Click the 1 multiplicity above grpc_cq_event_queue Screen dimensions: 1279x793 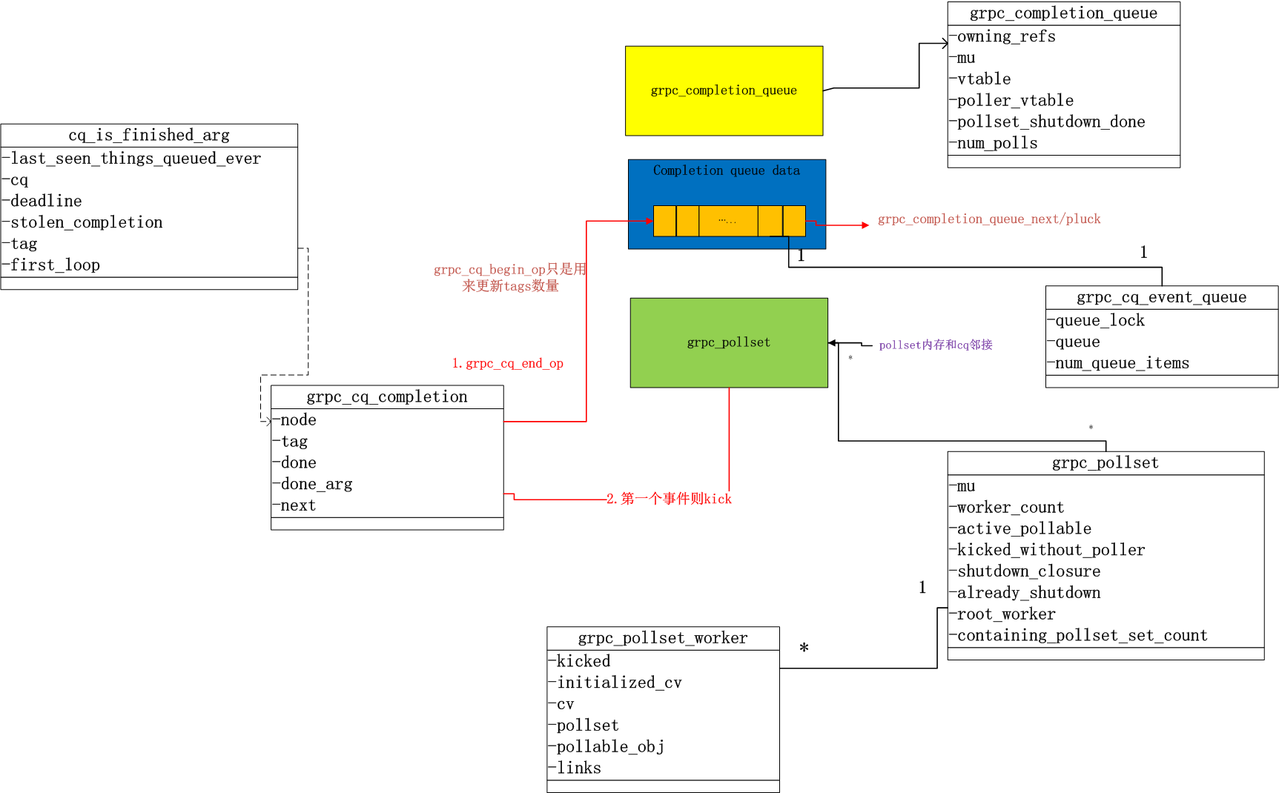pyautogui.click(x=1143, y=252)
